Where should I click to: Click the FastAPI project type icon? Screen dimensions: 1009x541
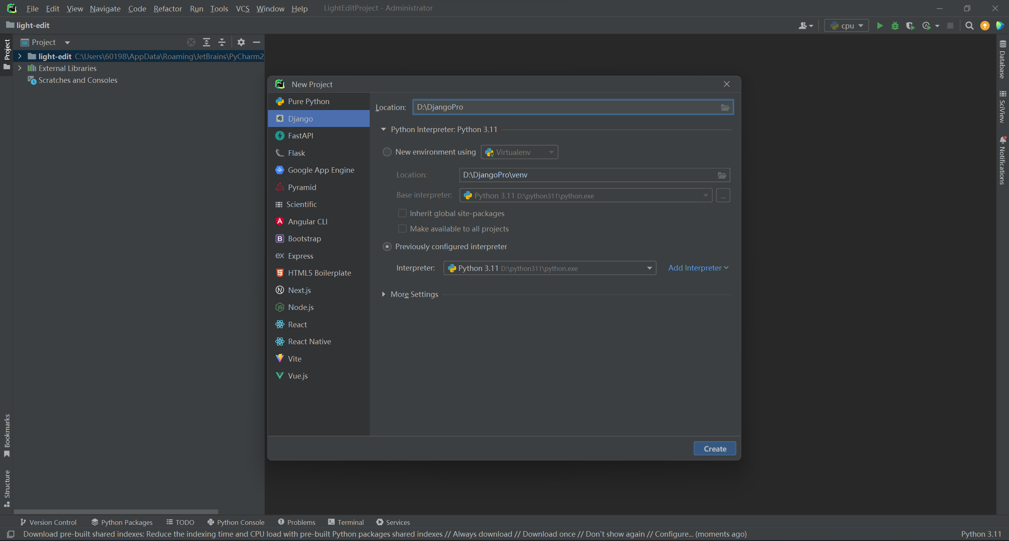[279, 135]
